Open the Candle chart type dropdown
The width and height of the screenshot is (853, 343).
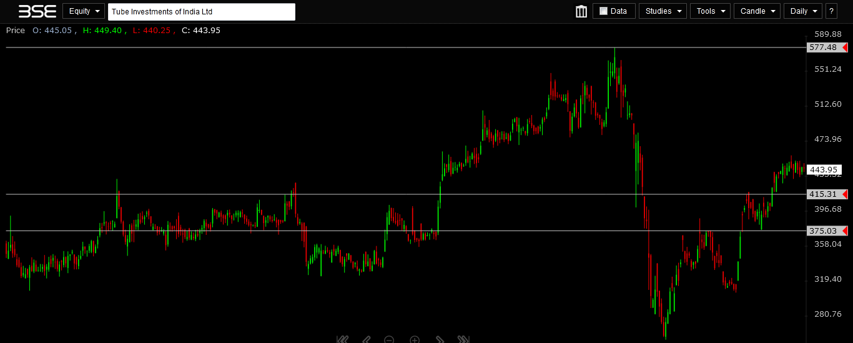pyautogui.click(x=756, y=11)
